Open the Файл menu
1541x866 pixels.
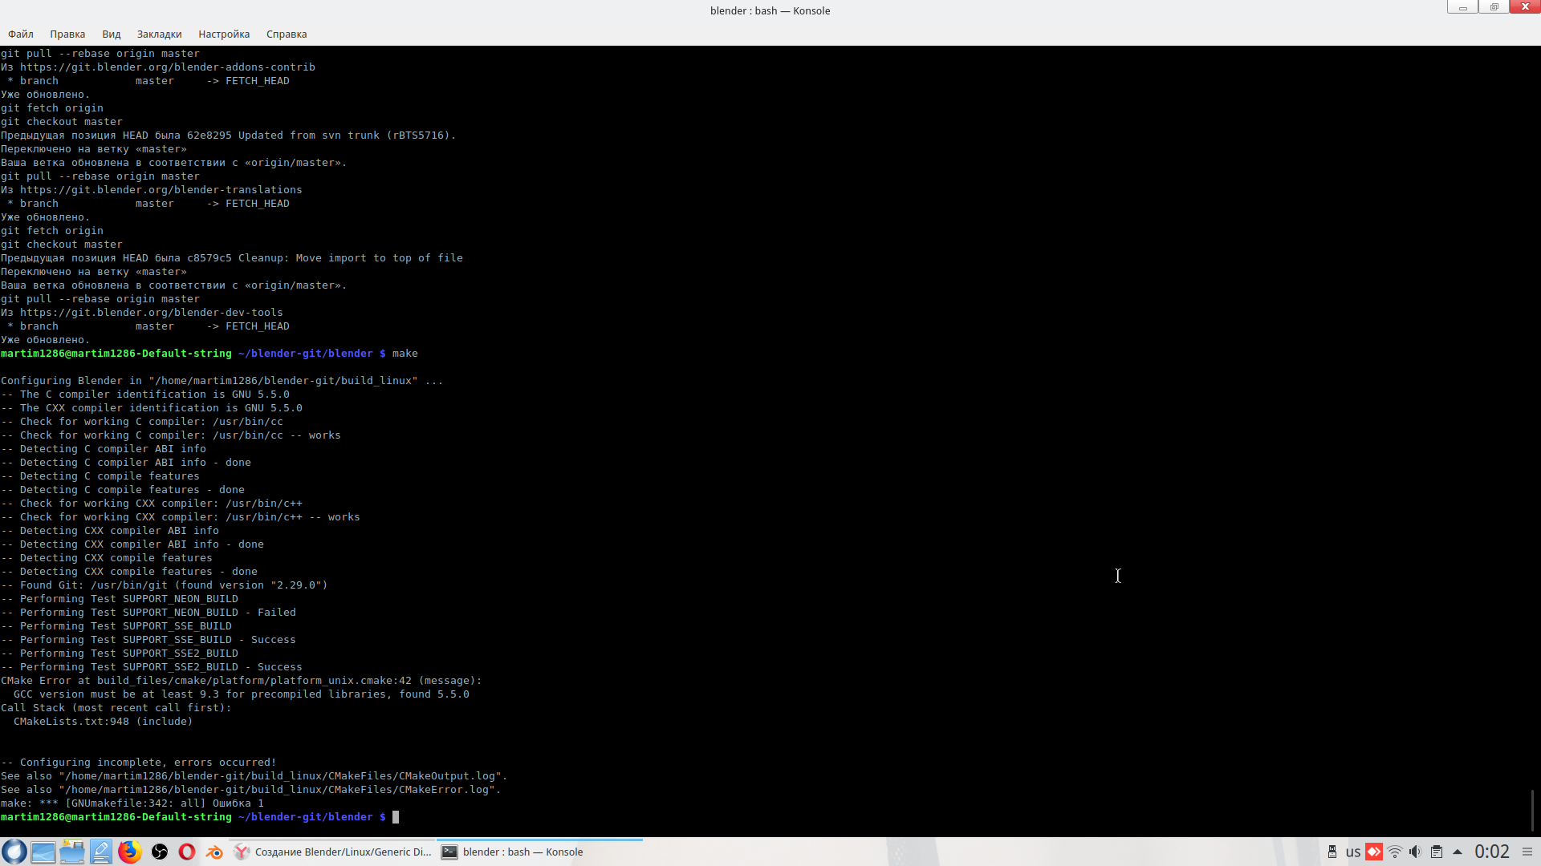21,34
